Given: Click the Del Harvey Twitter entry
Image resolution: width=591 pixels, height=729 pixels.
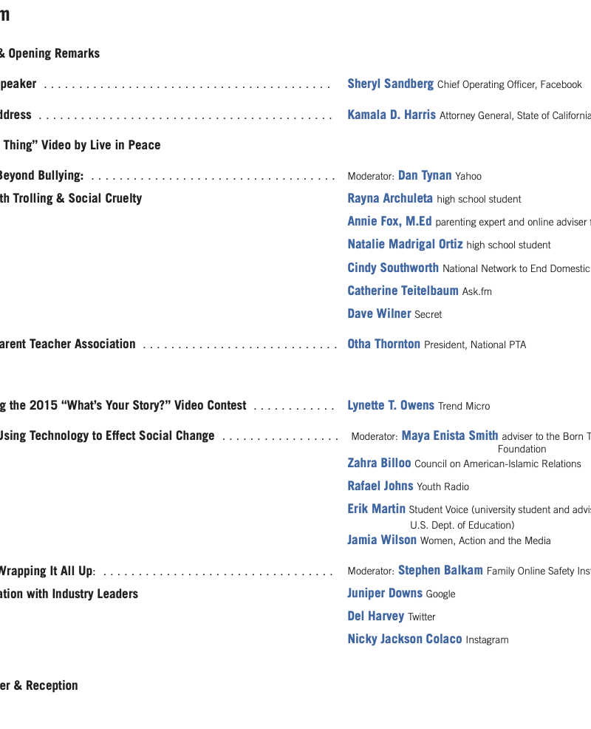Looking at the screenshot, I should coord(376,617).
